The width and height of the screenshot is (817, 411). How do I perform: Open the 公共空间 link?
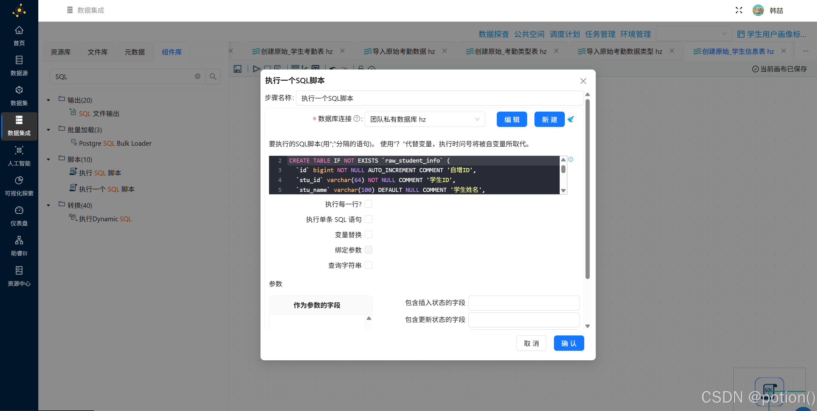pos(529,34)
